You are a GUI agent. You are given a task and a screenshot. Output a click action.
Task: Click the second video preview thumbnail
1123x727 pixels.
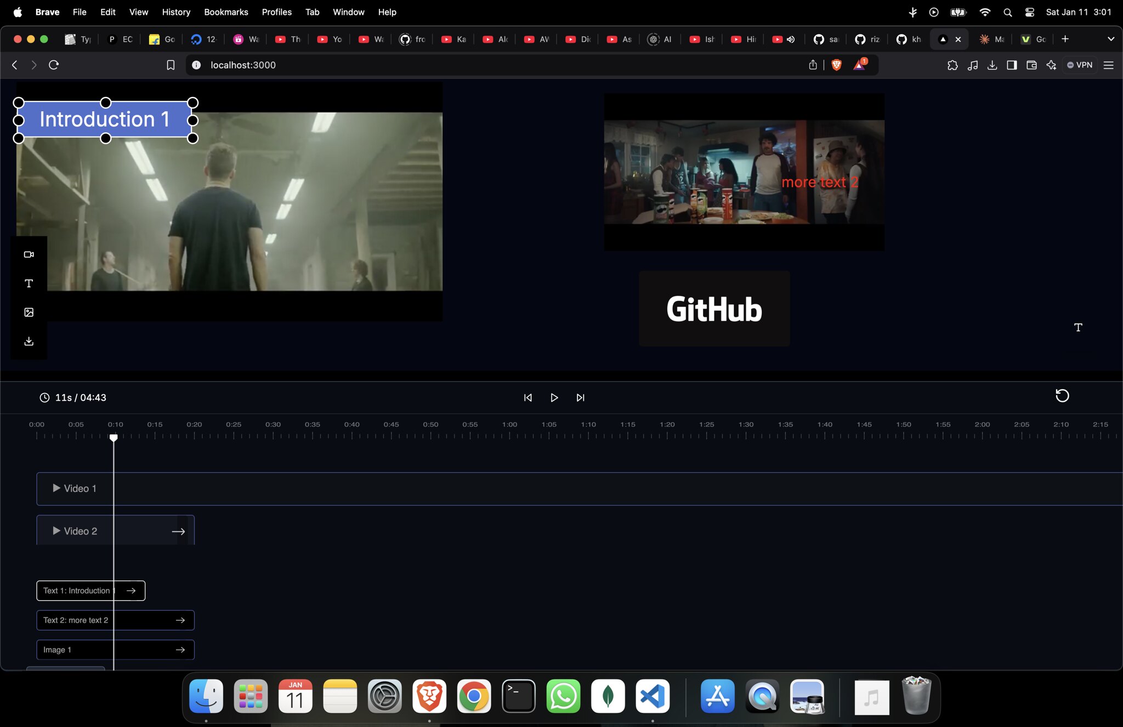tap(744, 172)
